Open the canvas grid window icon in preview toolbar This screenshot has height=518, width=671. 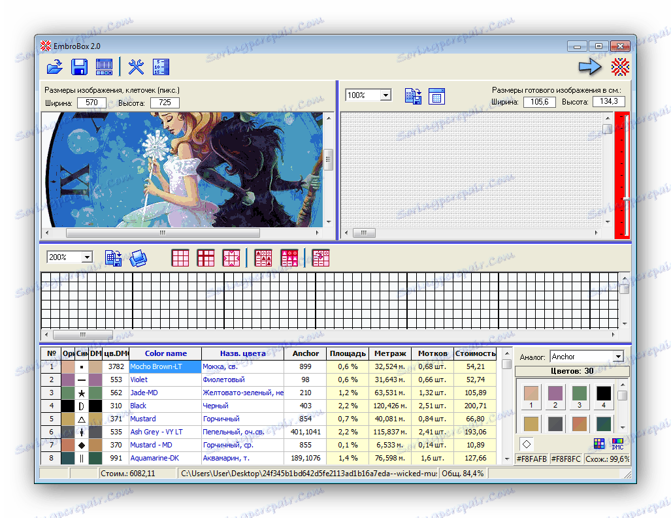tap(436, 96)
